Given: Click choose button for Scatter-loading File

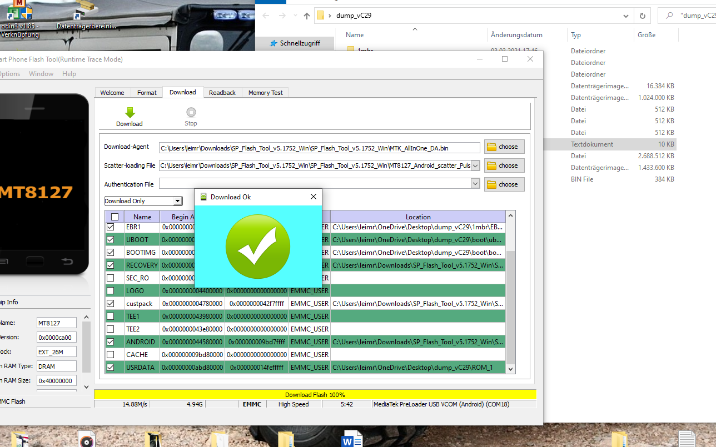Looking at the screenshot, I should pos(504,165).
